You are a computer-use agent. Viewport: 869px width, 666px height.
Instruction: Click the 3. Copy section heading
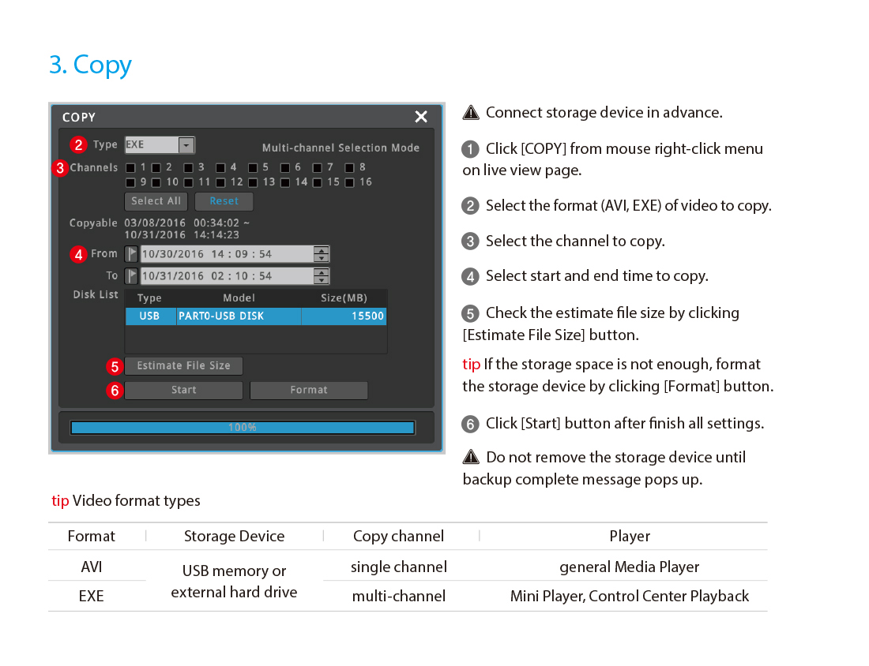tap(90, 65)
